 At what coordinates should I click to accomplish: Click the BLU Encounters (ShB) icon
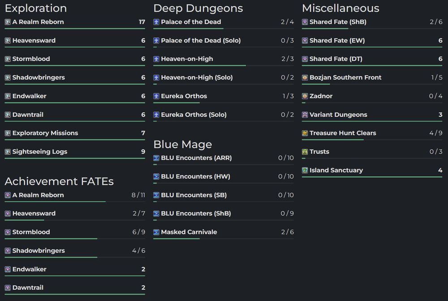click(x=156, y=213)
